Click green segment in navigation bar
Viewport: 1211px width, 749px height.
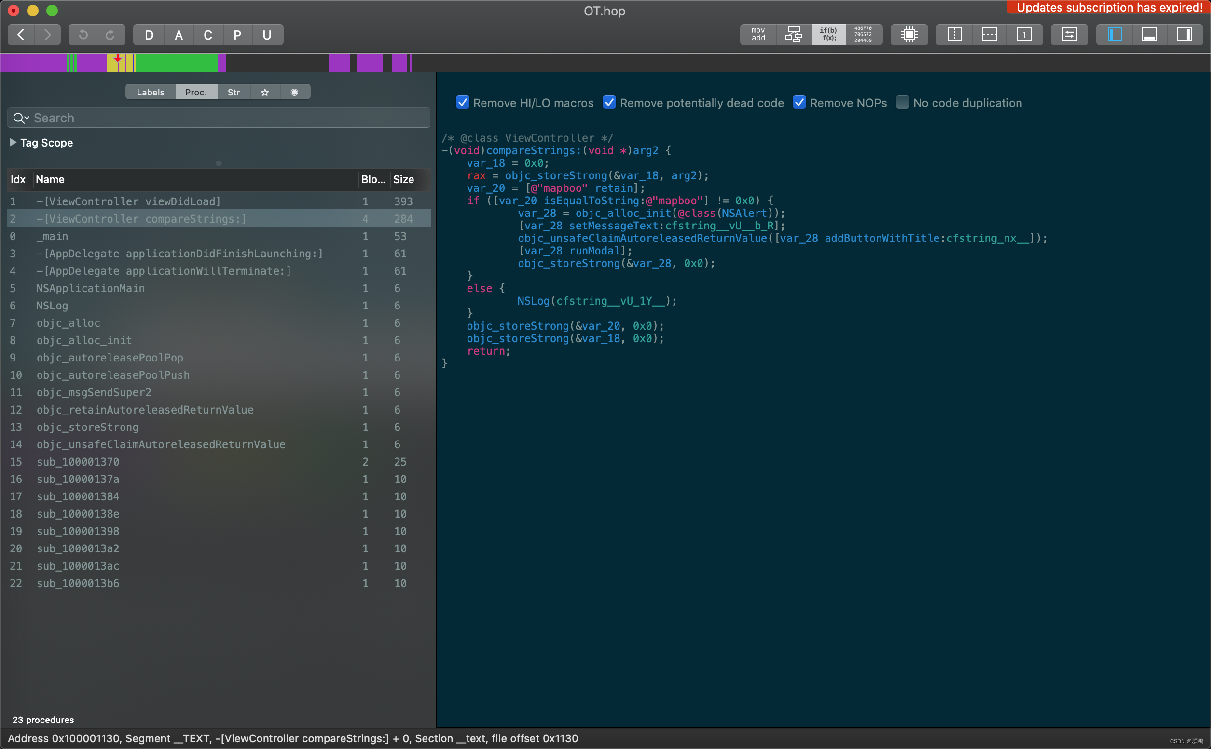coord(176,63)
